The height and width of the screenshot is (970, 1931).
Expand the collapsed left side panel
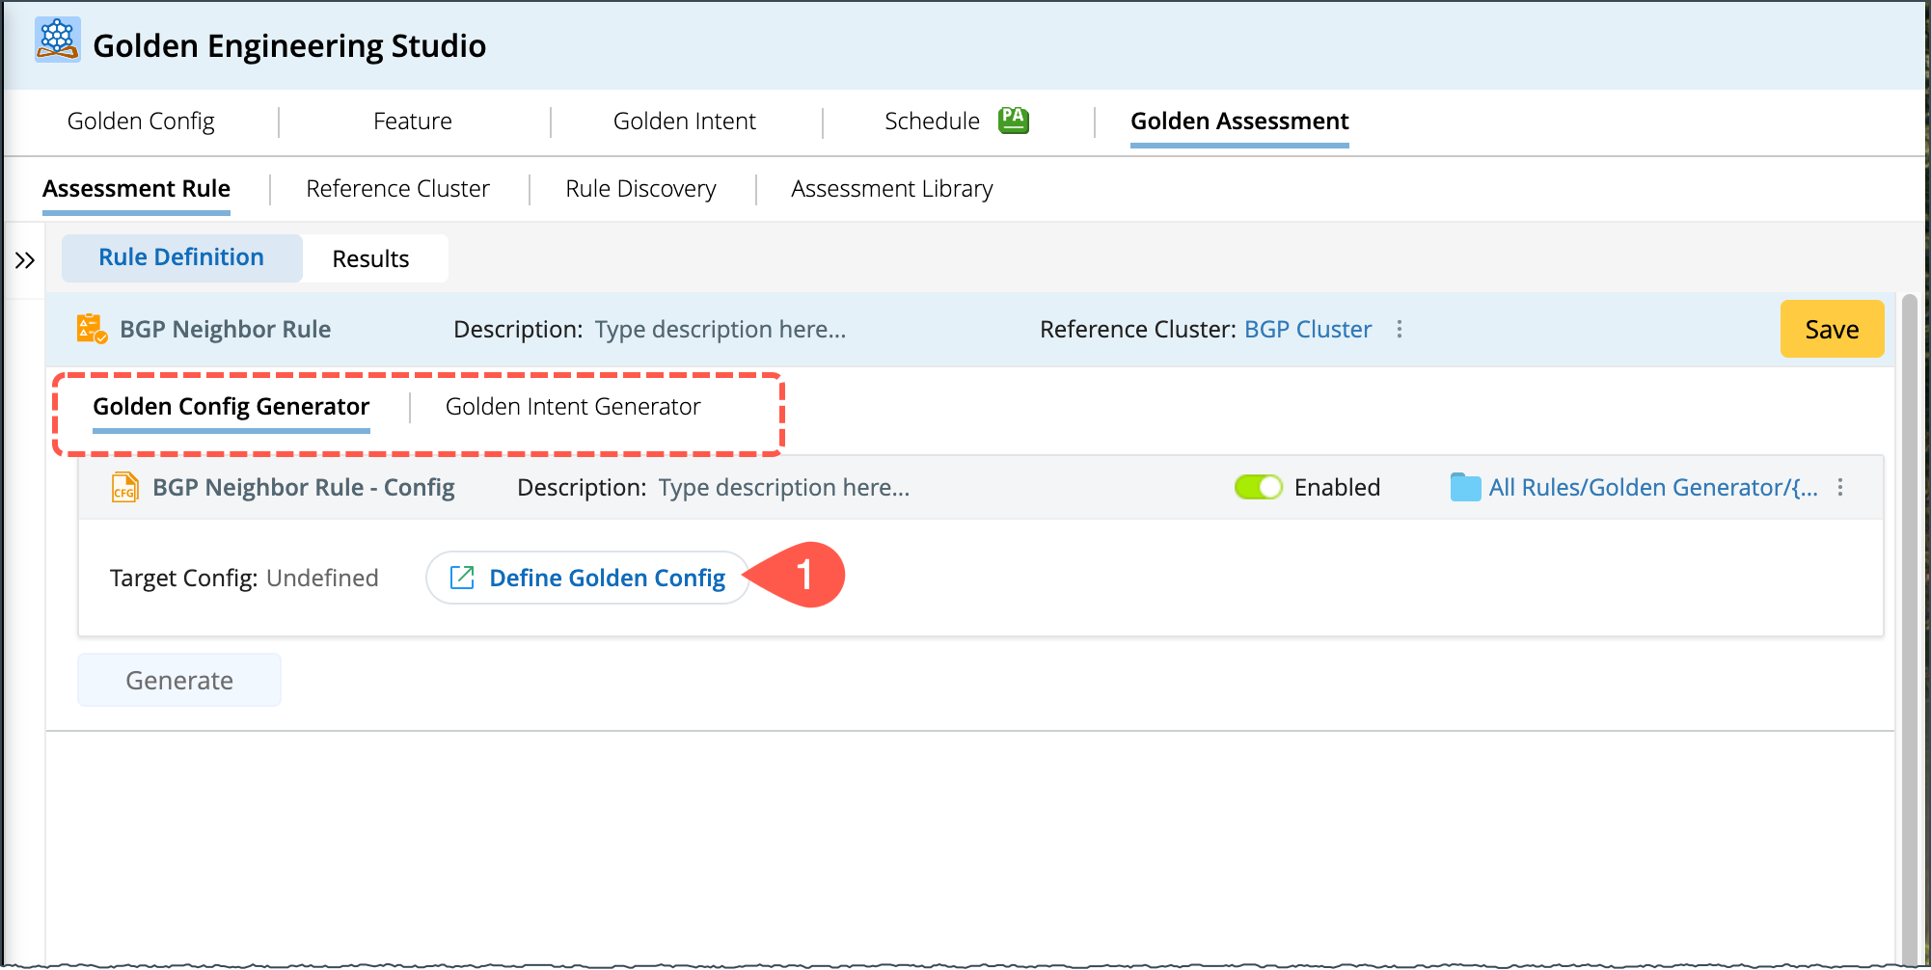(25, 260)
